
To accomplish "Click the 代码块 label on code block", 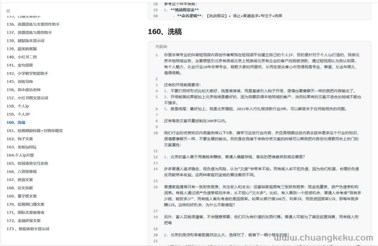I will (161, 47).
